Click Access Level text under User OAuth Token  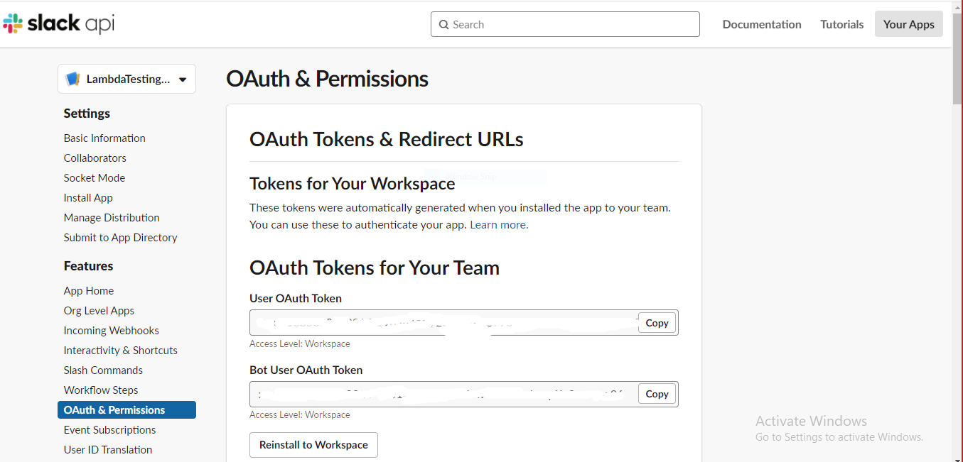300,344
